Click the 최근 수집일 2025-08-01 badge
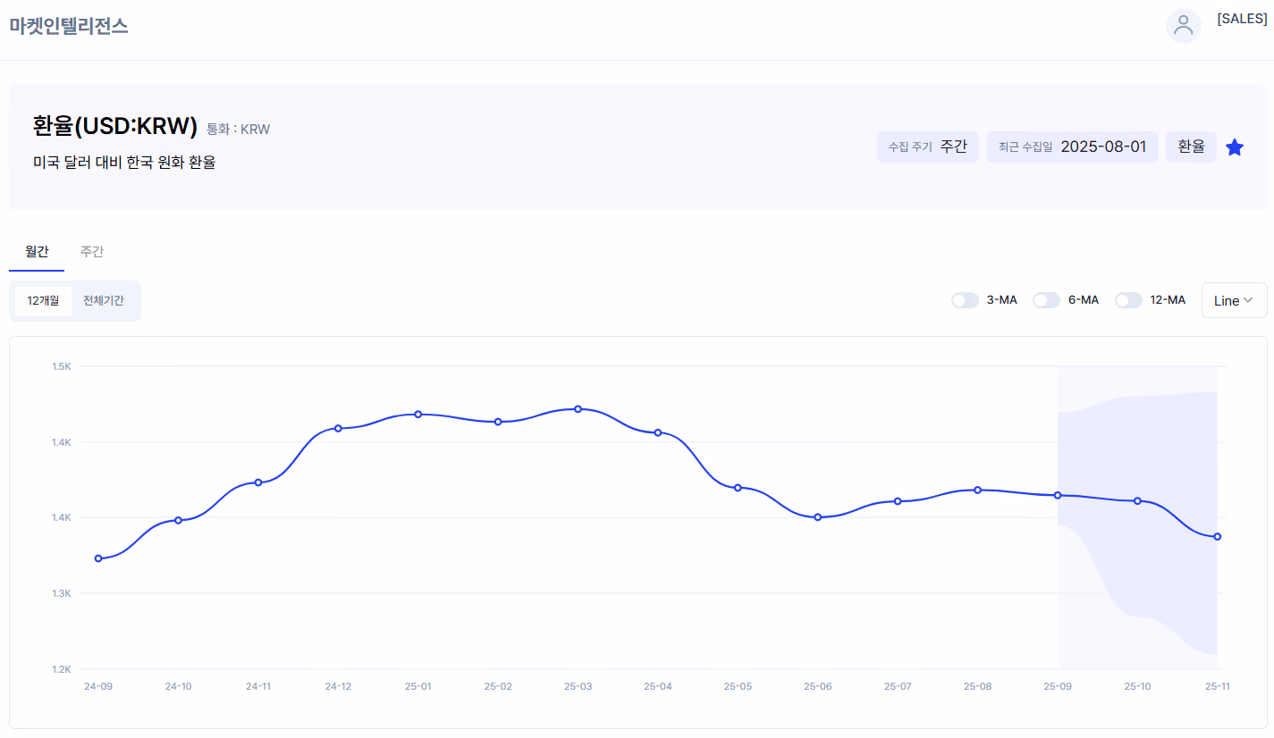The image size is (1274, 738). point(1073,147)
